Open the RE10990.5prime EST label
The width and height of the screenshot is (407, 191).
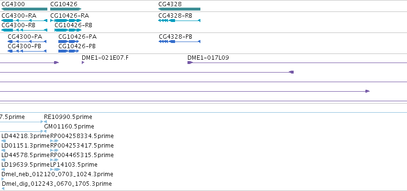click(x=68, y=117)
